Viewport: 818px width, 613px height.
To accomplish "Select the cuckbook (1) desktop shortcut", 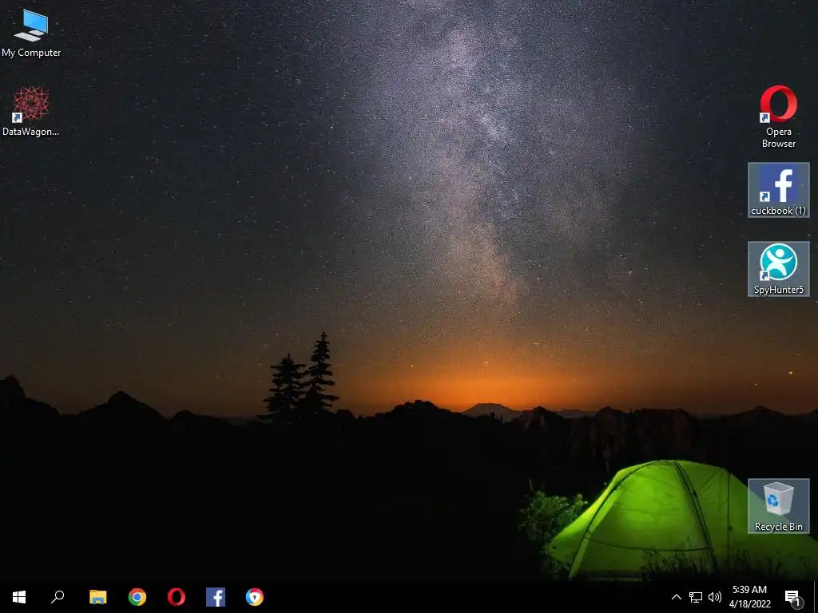I will [778, 190].
